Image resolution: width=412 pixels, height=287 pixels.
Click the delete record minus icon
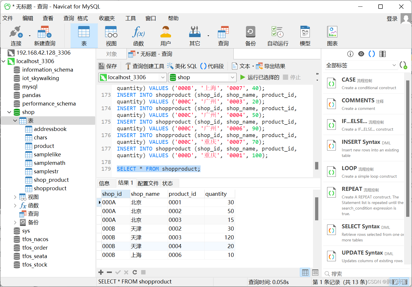point(110,272)
